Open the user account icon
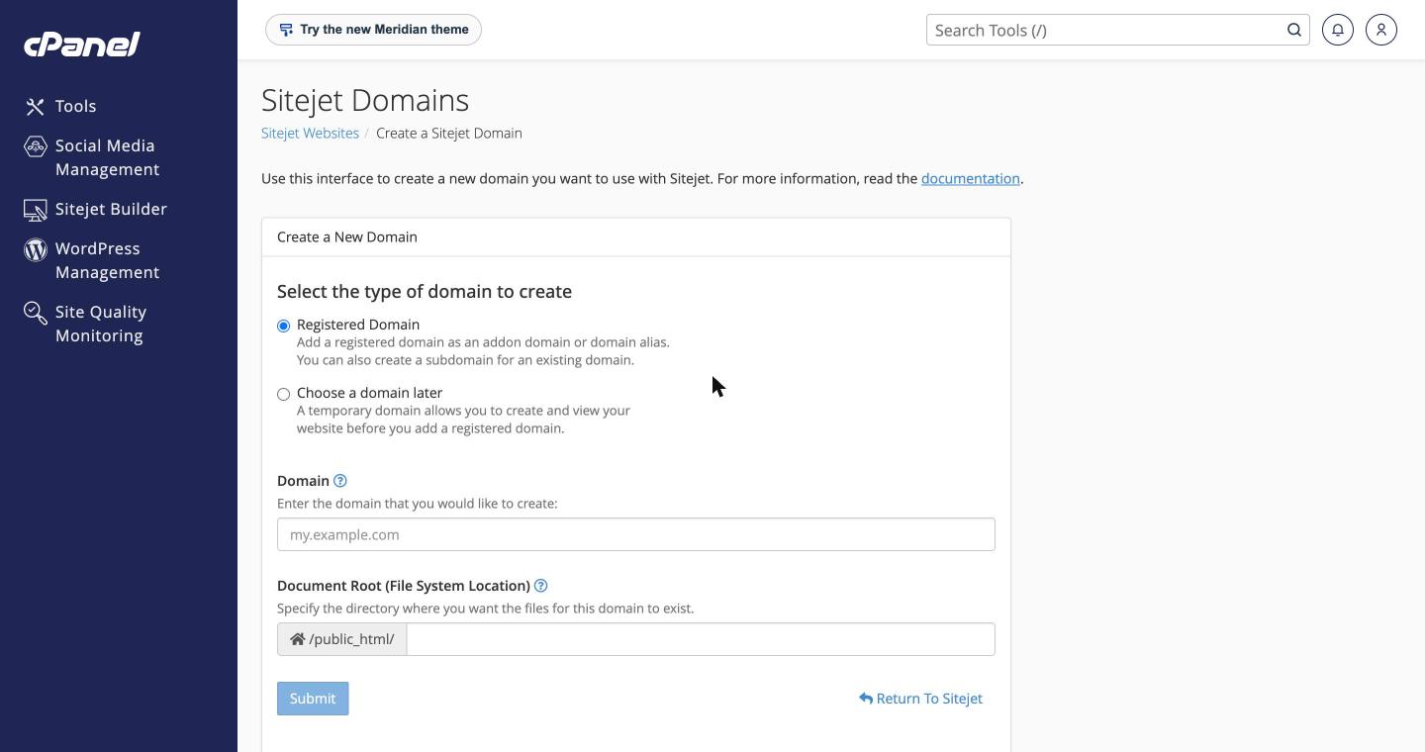The height and width of the screenshot is (752, 1425). pos(1381,30)
